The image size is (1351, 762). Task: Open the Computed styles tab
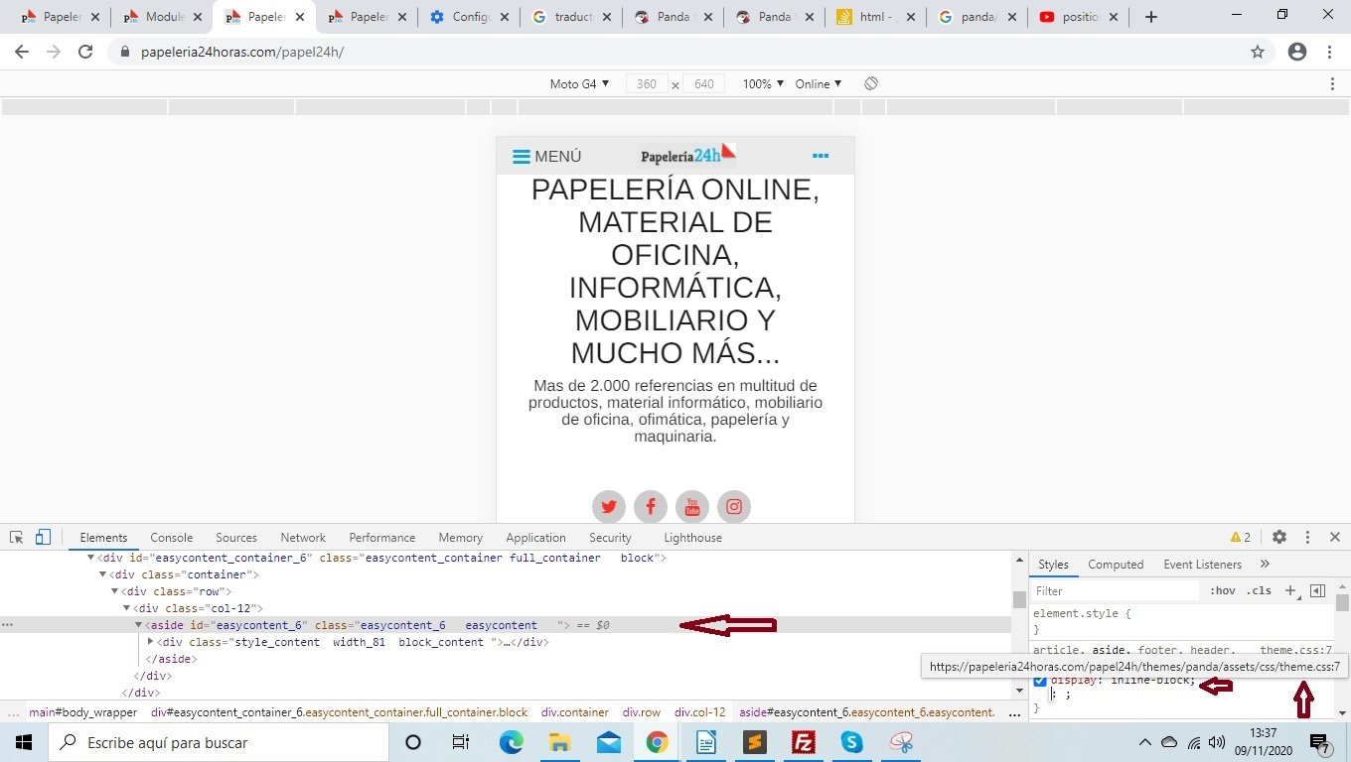[x=1116, y=565]
